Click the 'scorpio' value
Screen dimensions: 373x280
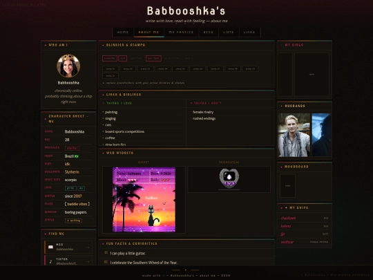70,180
